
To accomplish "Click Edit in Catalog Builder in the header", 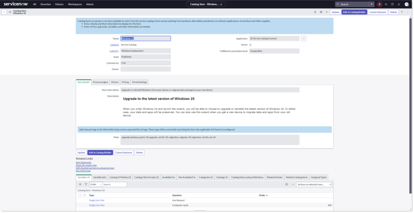I will [354, 12].
